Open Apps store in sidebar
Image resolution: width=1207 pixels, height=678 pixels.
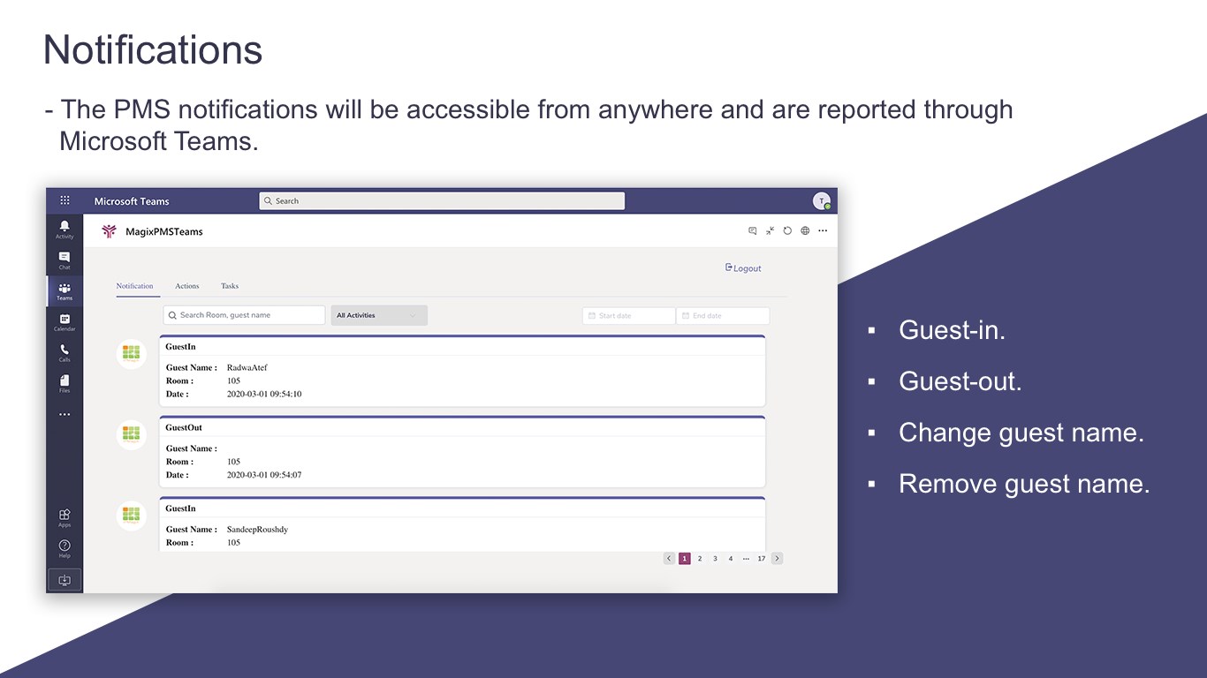(65, 518)
